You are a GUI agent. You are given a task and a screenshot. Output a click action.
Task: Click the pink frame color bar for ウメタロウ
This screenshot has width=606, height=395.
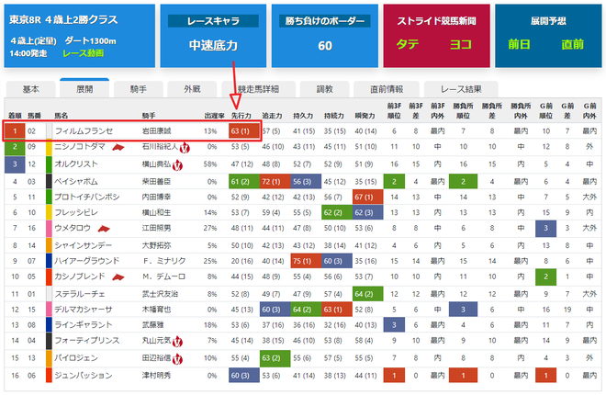point(49,229)
